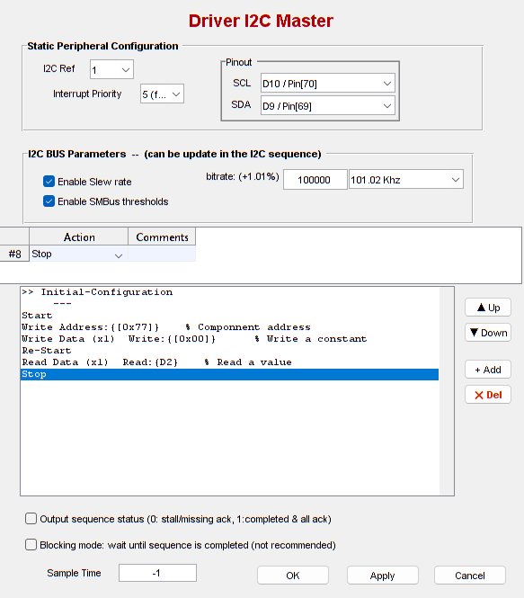The width and height of the screenshot is (524, 598).
Task: Expand the Interrupt Priority dropdown
Action: 162,94
